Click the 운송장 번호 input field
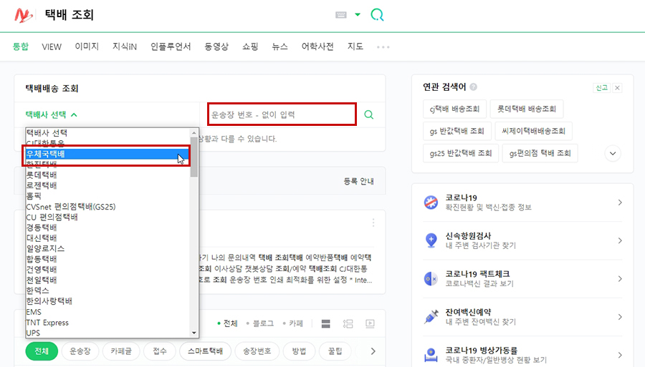Image resolution: width=645 pixels, height=367 pixels. click(x=282, y=114)
